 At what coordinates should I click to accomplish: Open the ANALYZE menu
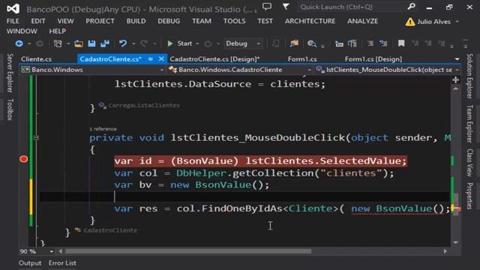tap(362, 21)
